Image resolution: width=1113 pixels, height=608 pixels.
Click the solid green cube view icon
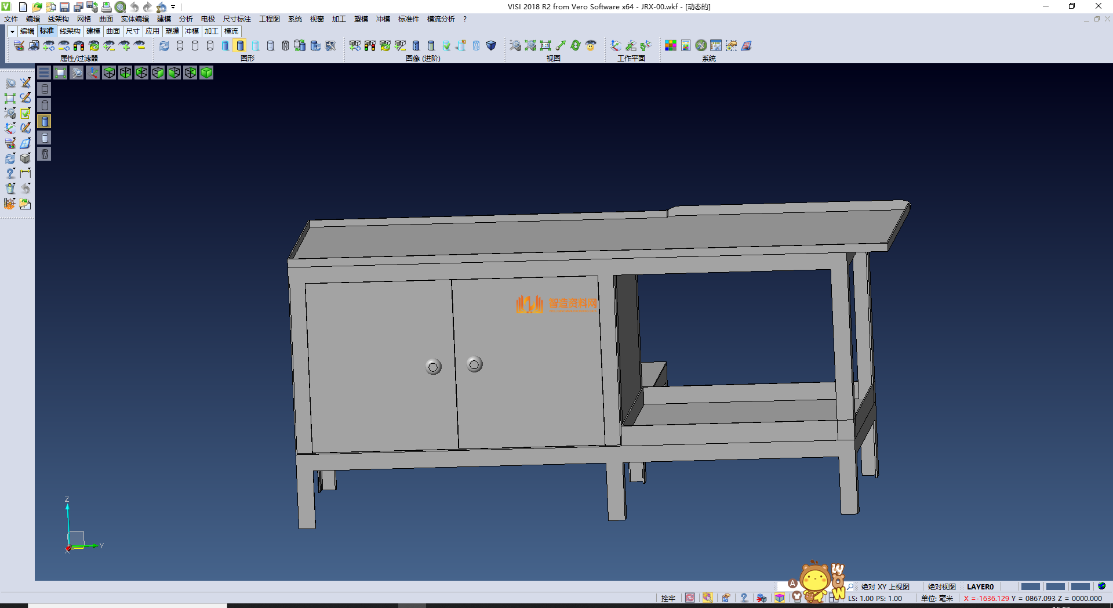(206, 73)
